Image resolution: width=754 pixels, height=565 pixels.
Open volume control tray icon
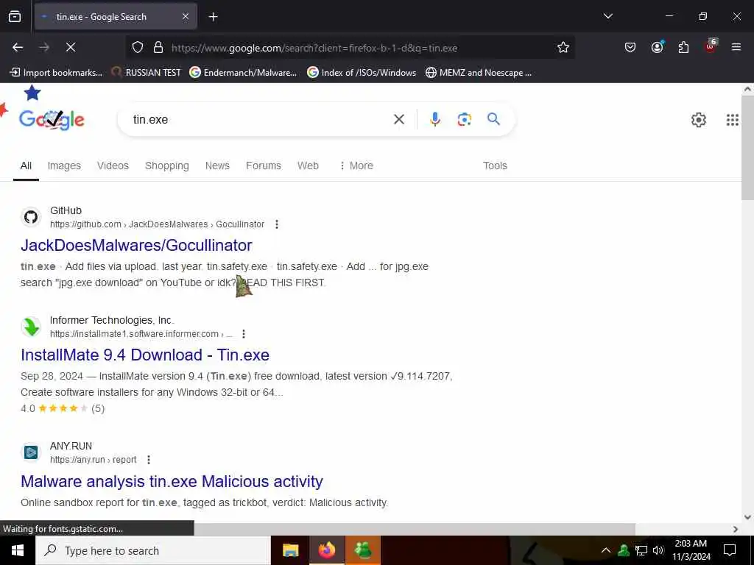pos(658,550)
